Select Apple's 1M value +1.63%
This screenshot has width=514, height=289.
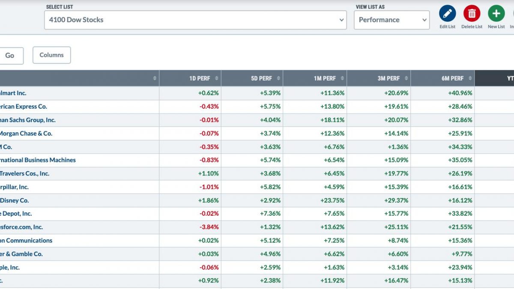[334, 268]
